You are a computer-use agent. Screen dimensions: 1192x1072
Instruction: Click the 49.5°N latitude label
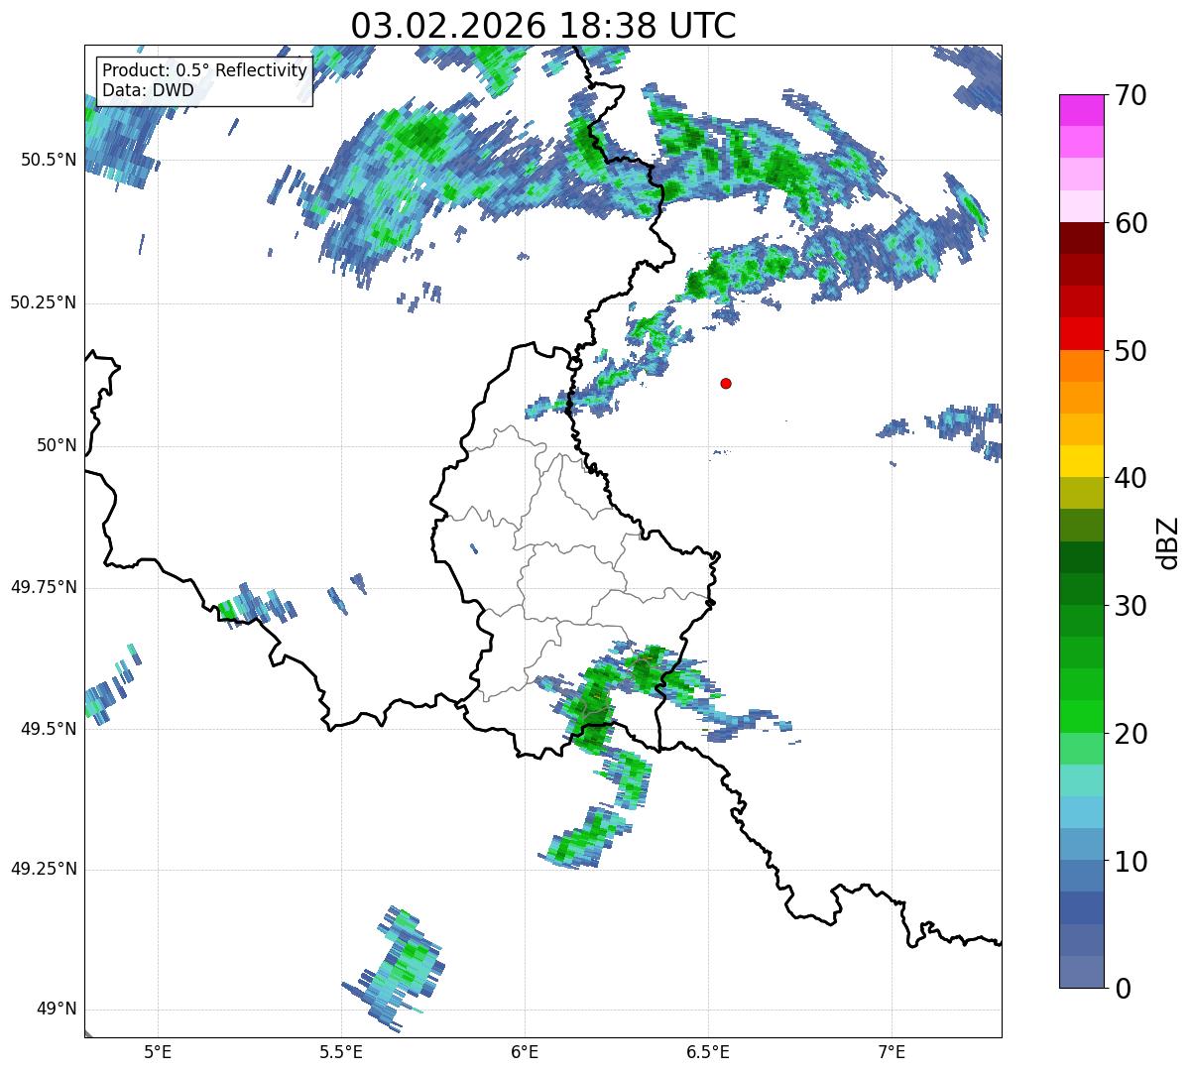tap(49, 729)
